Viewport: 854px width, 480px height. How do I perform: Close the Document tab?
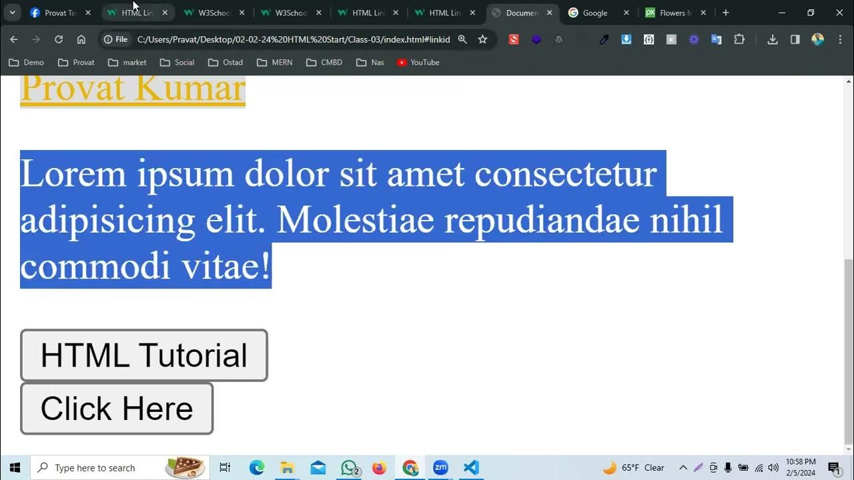click(550, 13)
